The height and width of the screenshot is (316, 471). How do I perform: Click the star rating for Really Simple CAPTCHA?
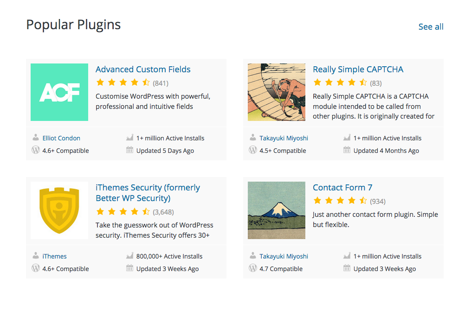point(340,82)
